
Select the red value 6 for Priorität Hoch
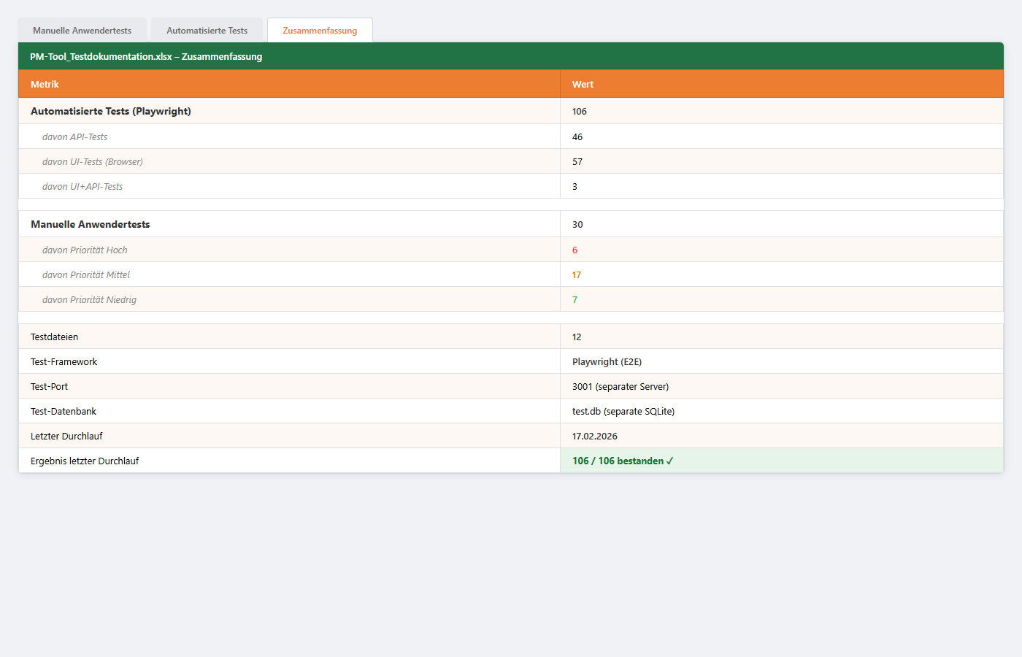point(575,250)
